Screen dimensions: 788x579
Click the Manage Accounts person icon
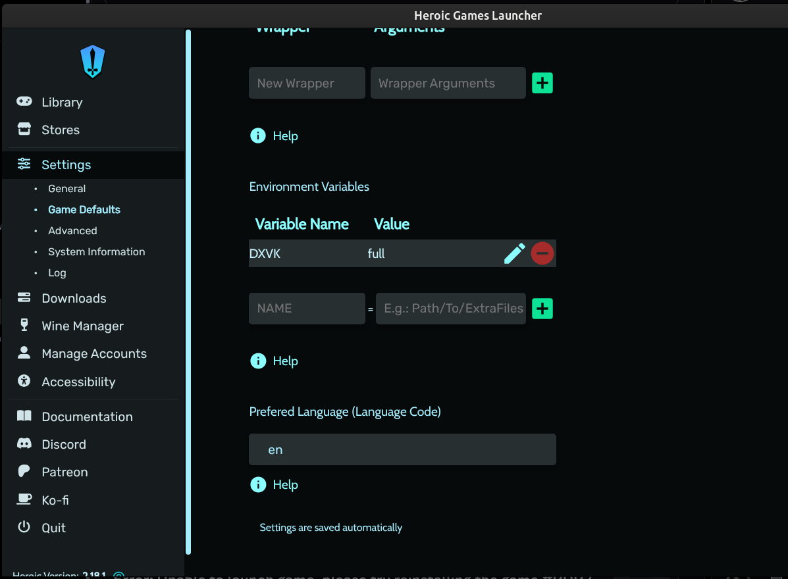(24, 353)
